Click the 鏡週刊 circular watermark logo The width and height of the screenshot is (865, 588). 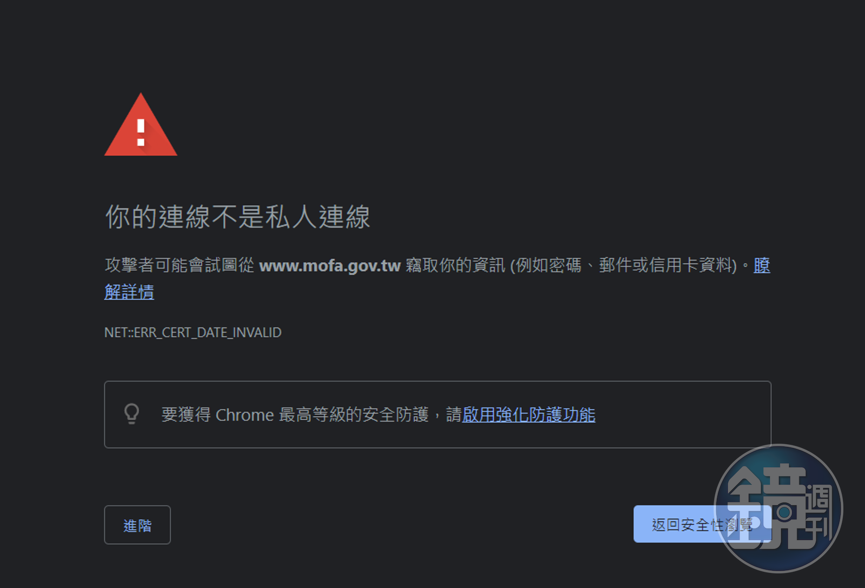[778, 508]
